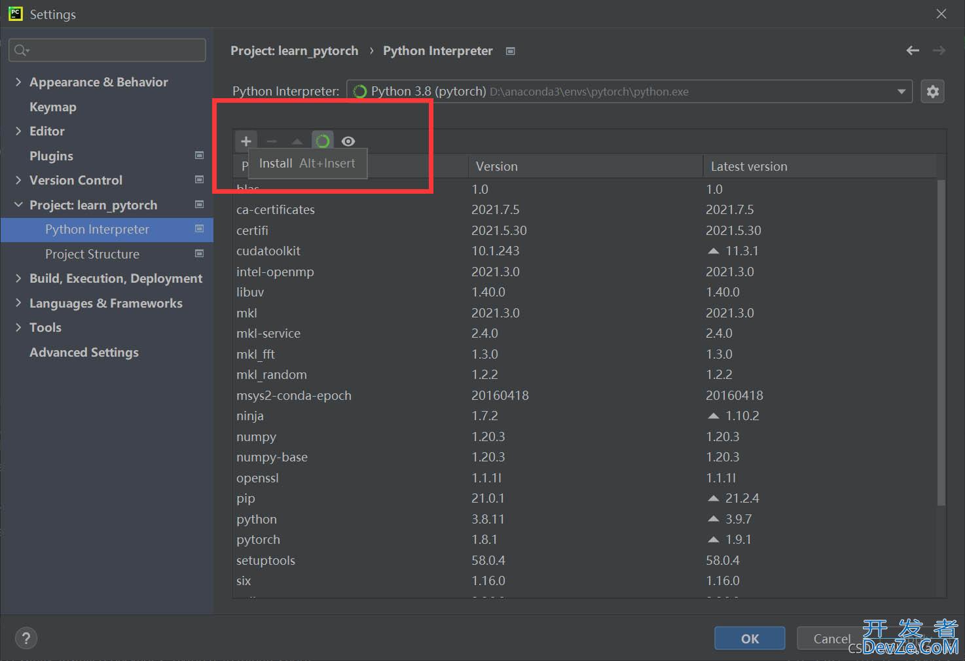Screen dimensions: 965x661
Task: Click the icon right of Python Interpreter item
Action: click(x=199, y=228)
